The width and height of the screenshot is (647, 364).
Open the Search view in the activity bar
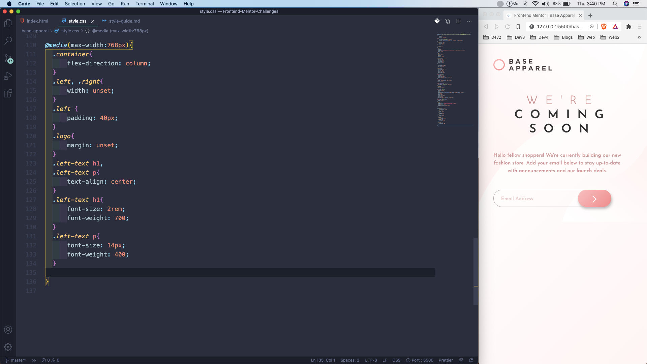click(x=8, y=41)
